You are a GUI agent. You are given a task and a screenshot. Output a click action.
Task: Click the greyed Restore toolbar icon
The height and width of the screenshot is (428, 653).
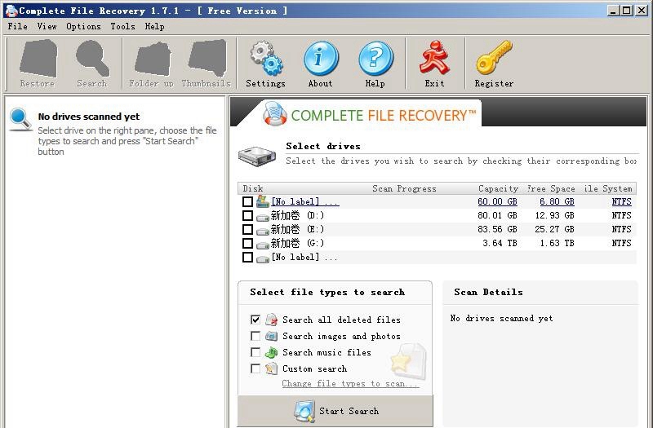pyautogui.click(x=38, y=59)
